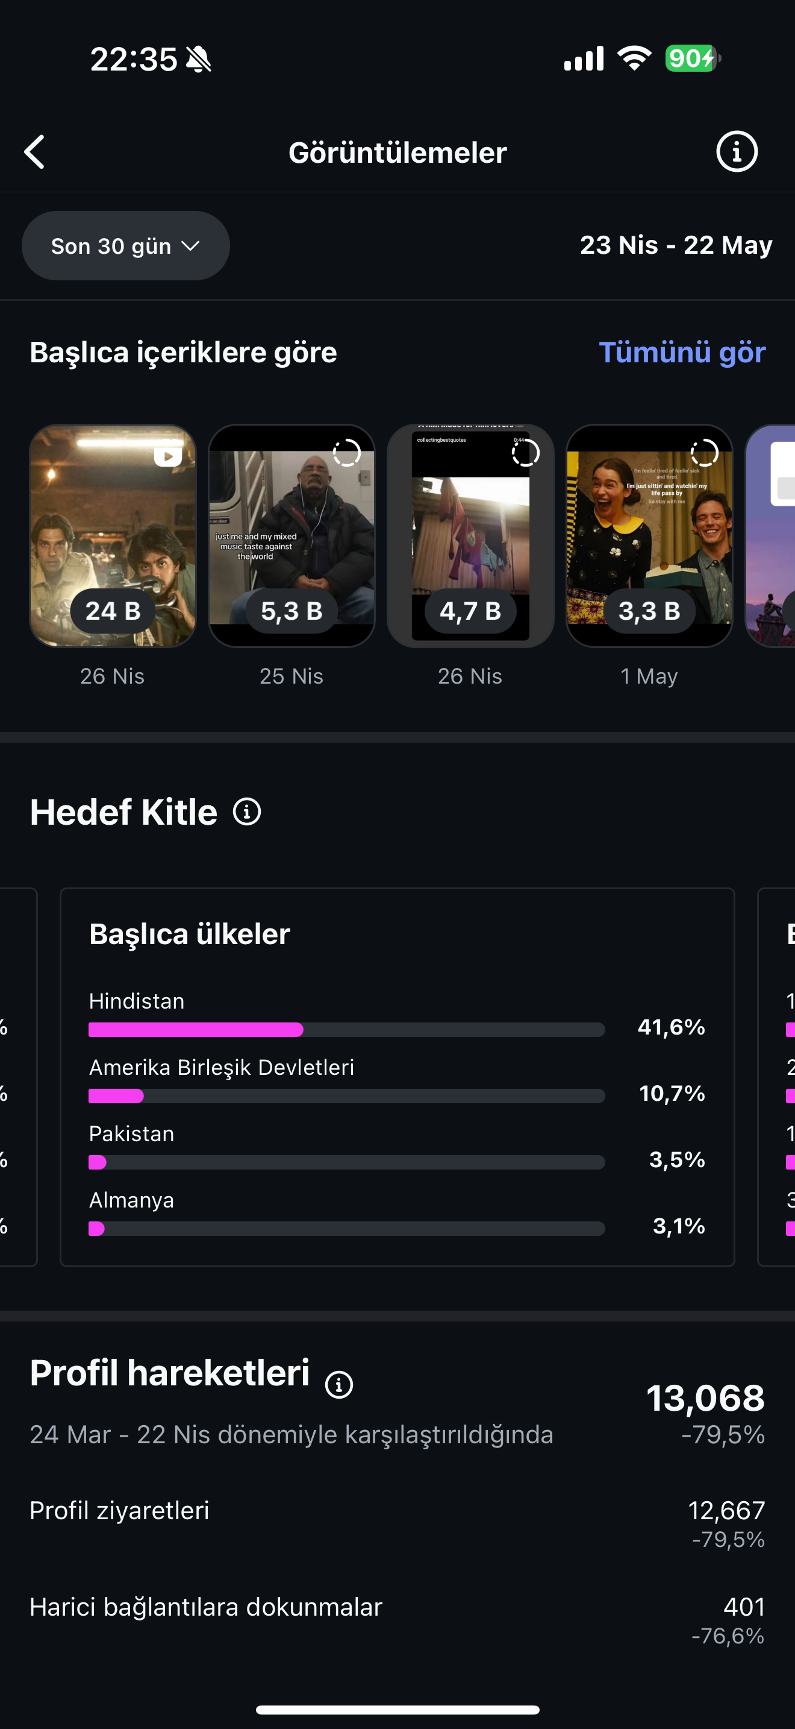795x1729 pixels.
Task: Tap the Başlıca ülkeler card heading
Action: [x=190, y=934]
